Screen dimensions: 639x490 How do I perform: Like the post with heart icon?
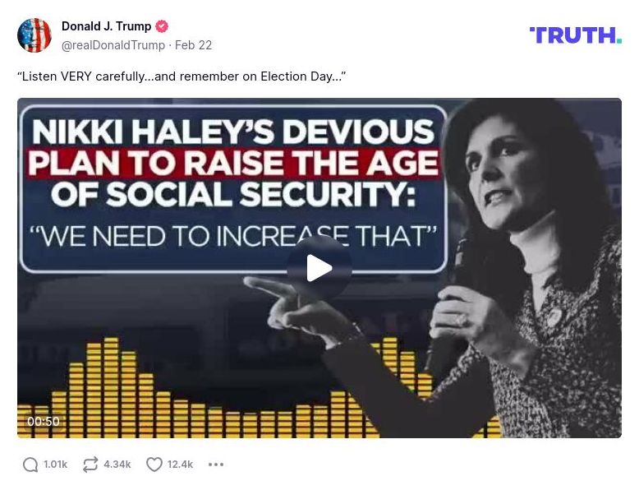(x=154, y=465)
